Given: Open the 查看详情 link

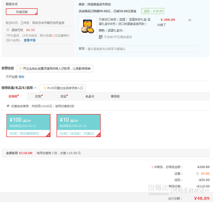Looking at the screenshot, I should coord(30,40).
